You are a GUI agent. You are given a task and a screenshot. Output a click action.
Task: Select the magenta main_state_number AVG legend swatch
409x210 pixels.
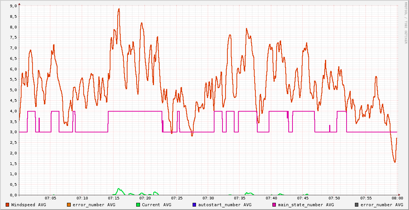click(274, 205)
